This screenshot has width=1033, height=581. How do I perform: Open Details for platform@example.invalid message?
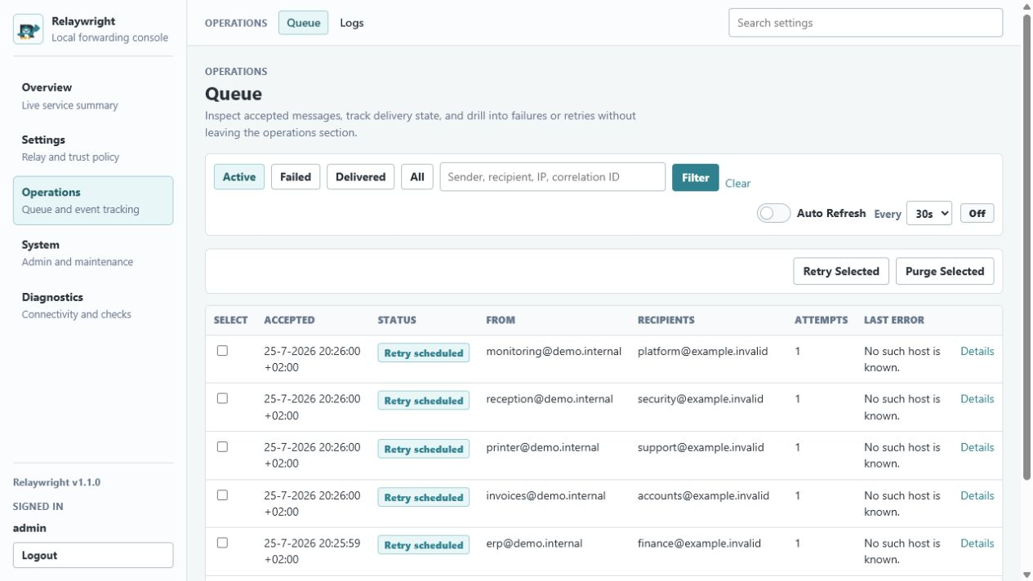coord(977,351)
